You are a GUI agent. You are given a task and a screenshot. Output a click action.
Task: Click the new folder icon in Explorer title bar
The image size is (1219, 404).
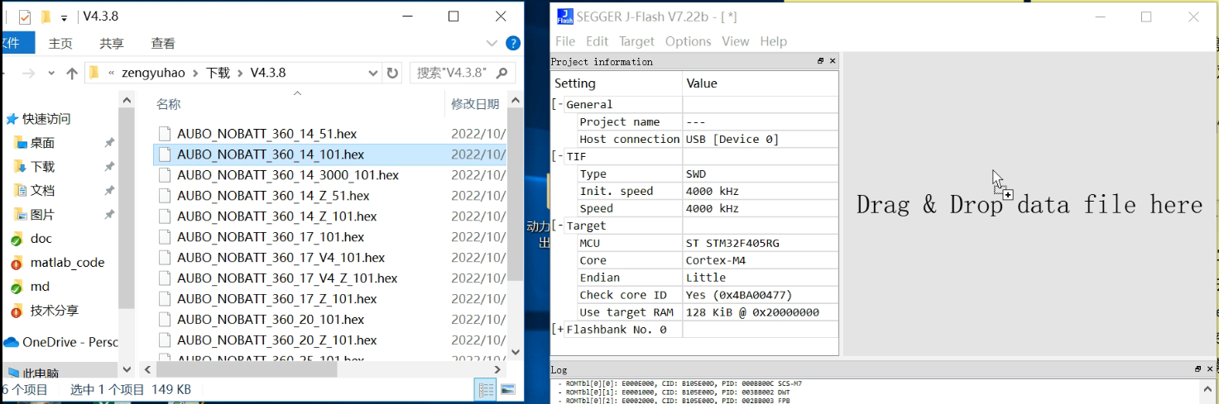(x=46, y=17)
